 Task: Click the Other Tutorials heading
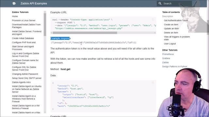170,50
